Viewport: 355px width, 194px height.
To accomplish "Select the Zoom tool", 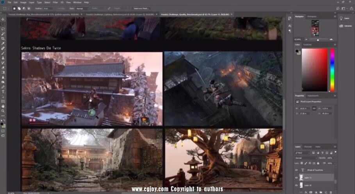I will pos(3,111).
